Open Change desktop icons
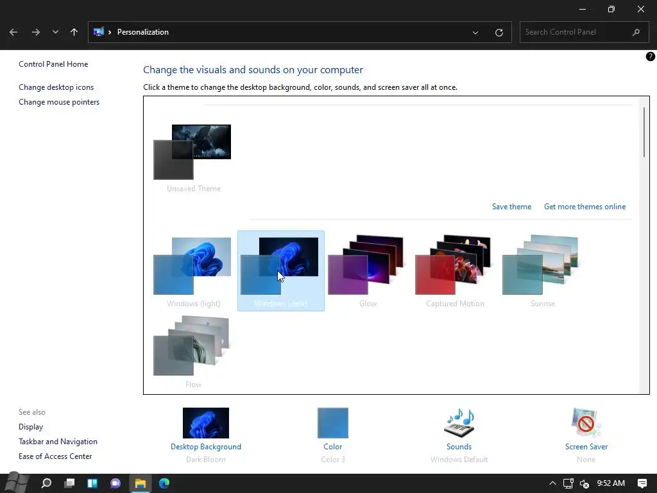Screen dimensions: 657x493 [56, 87]
